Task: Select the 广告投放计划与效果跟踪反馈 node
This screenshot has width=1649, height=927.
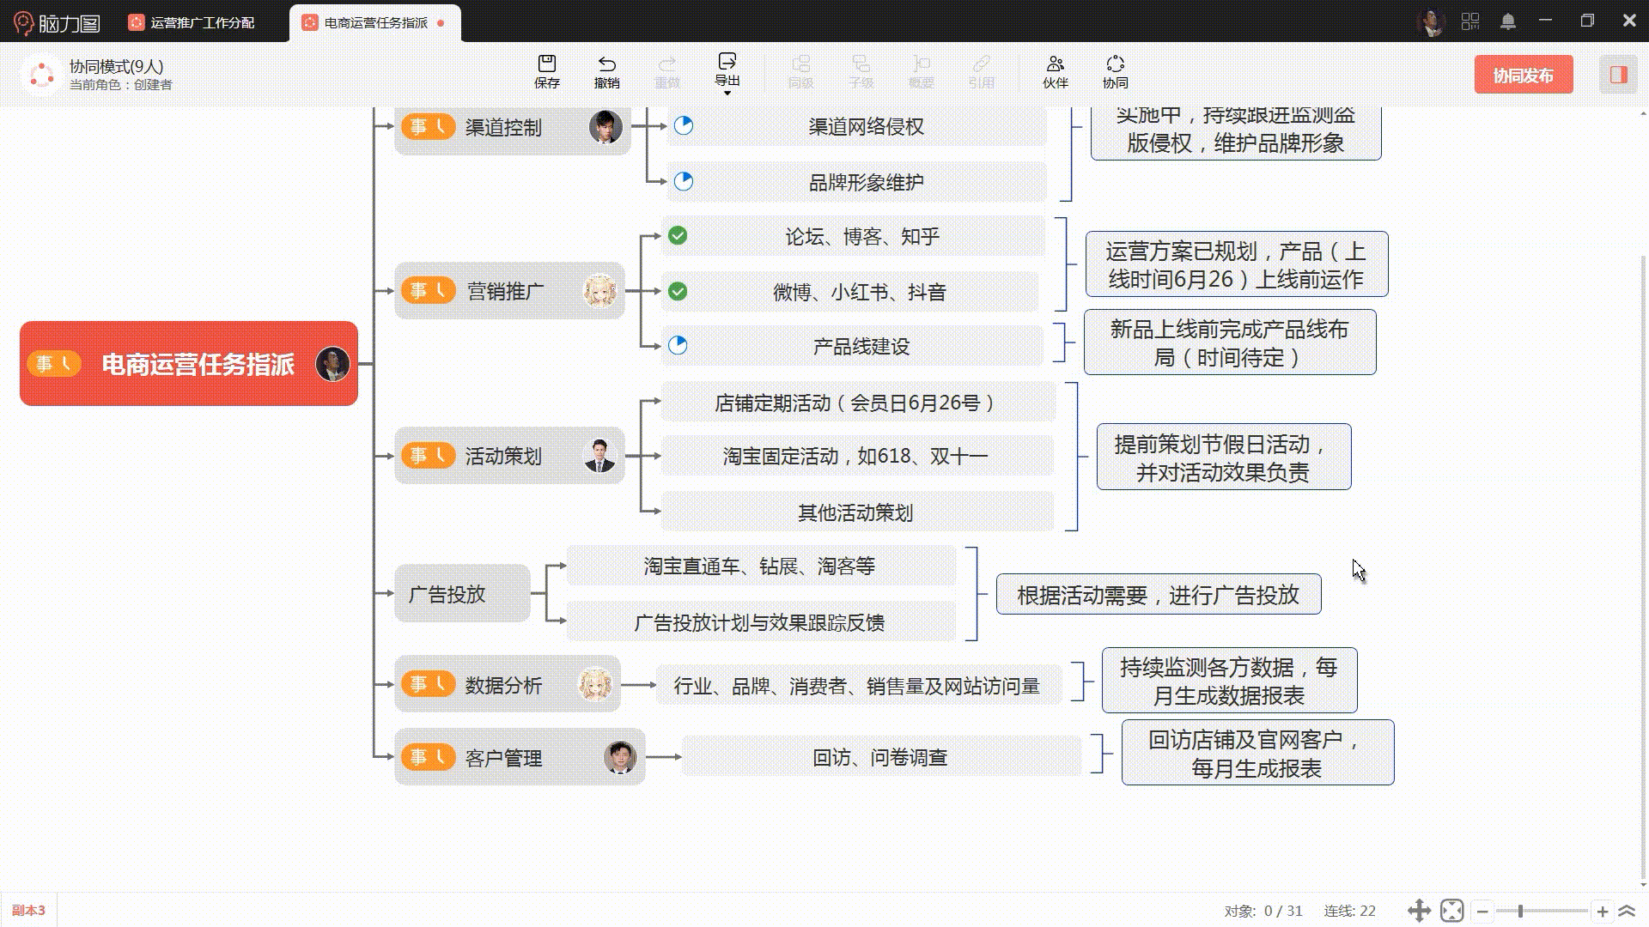Action: tap(761, 622)
